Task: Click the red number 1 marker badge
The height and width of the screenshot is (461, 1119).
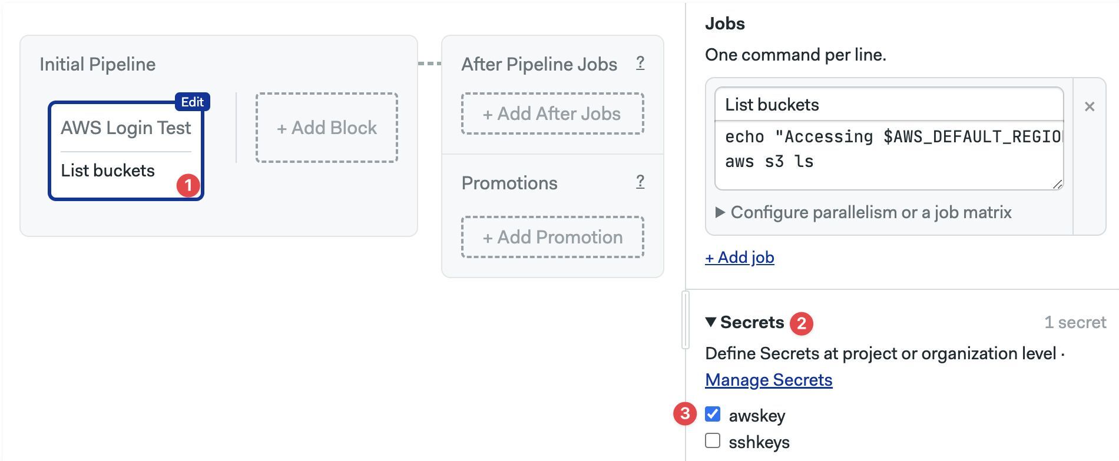Action: [188, 185]
